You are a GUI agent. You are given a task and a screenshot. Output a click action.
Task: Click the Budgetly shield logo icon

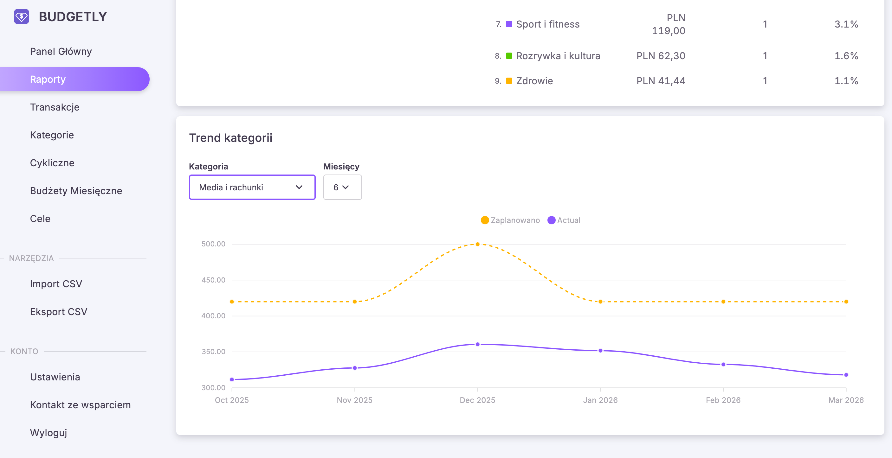[22, 16]
